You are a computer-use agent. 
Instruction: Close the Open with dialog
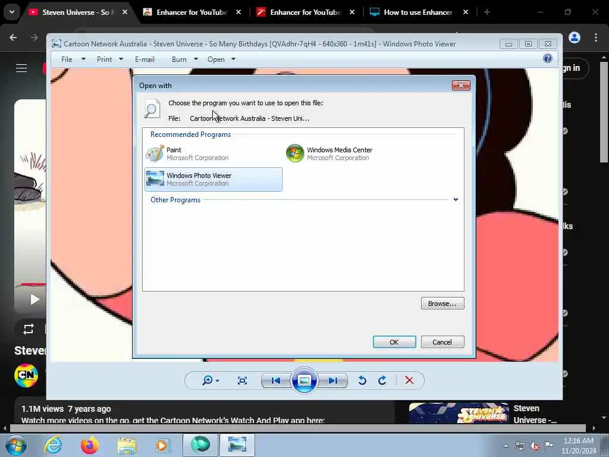461,85
